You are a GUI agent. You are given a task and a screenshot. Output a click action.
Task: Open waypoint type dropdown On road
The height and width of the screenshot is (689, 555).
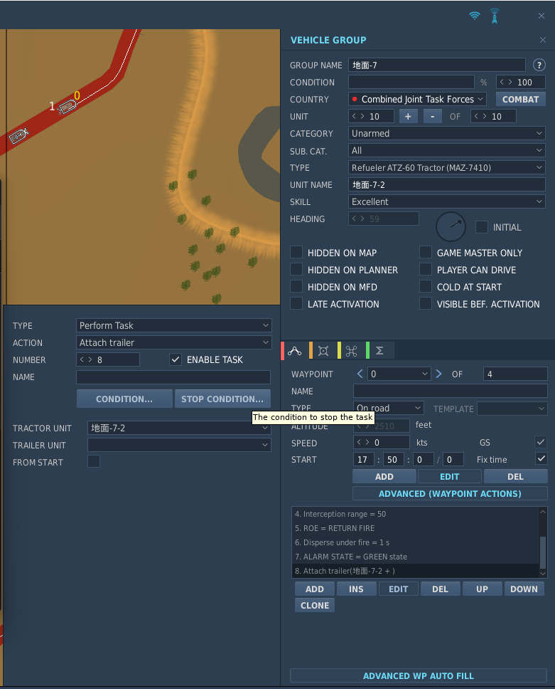tap(388, 409)
